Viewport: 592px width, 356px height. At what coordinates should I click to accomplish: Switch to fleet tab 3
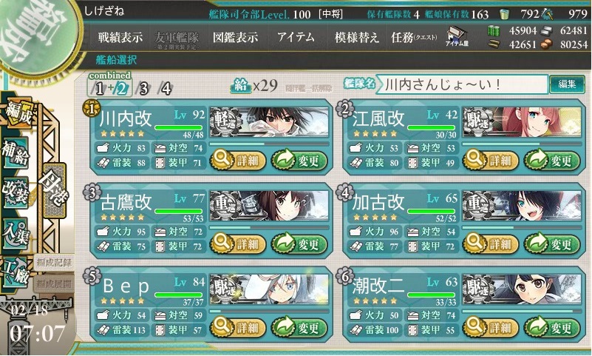pyautogui.click(x=143, y=88)
